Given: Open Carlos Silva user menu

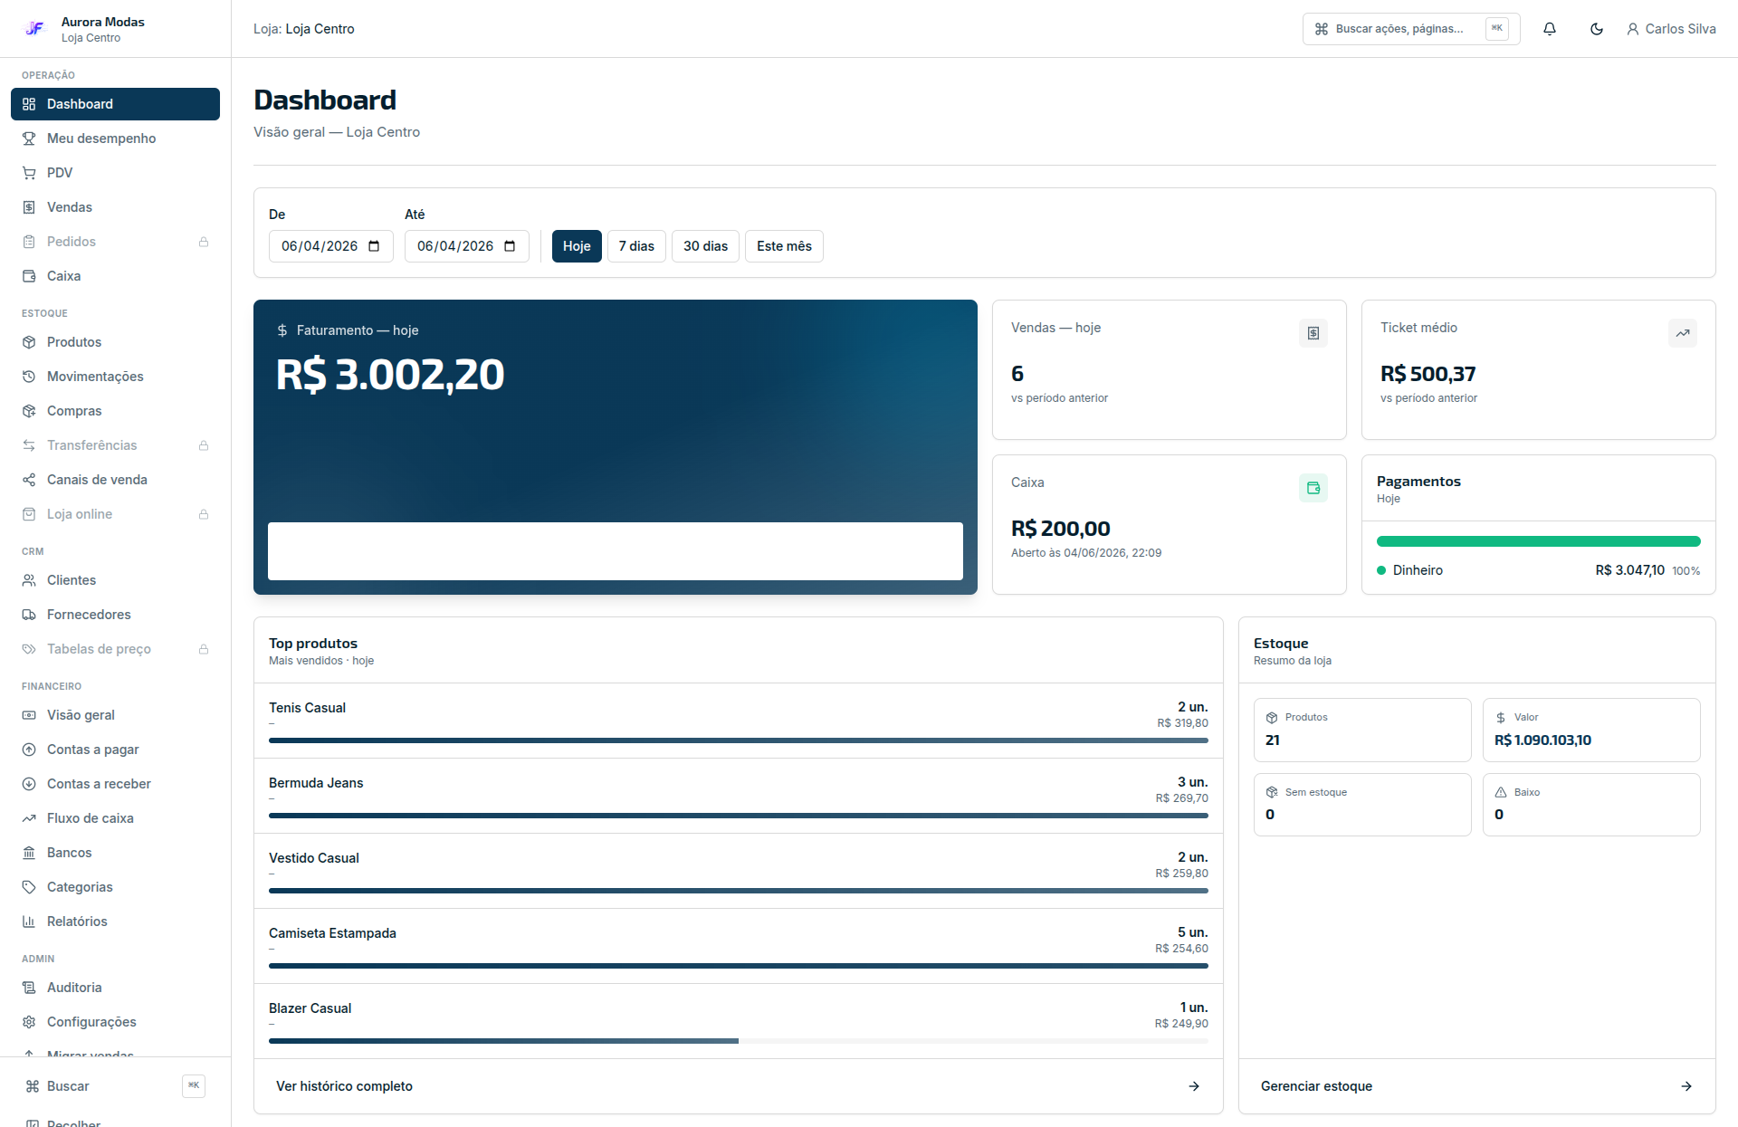Looking at the screenshot, I should 1671,29.
